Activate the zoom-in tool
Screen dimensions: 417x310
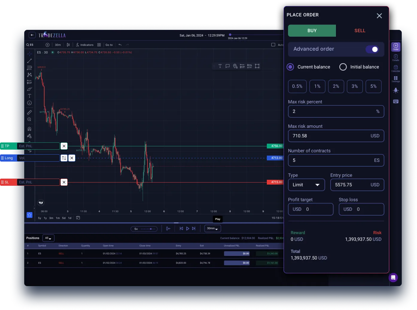tap(29, 119)
